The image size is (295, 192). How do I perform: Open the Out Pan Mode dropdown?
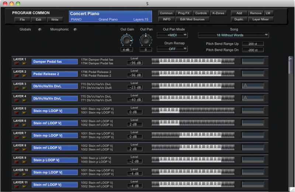[172, 35]
